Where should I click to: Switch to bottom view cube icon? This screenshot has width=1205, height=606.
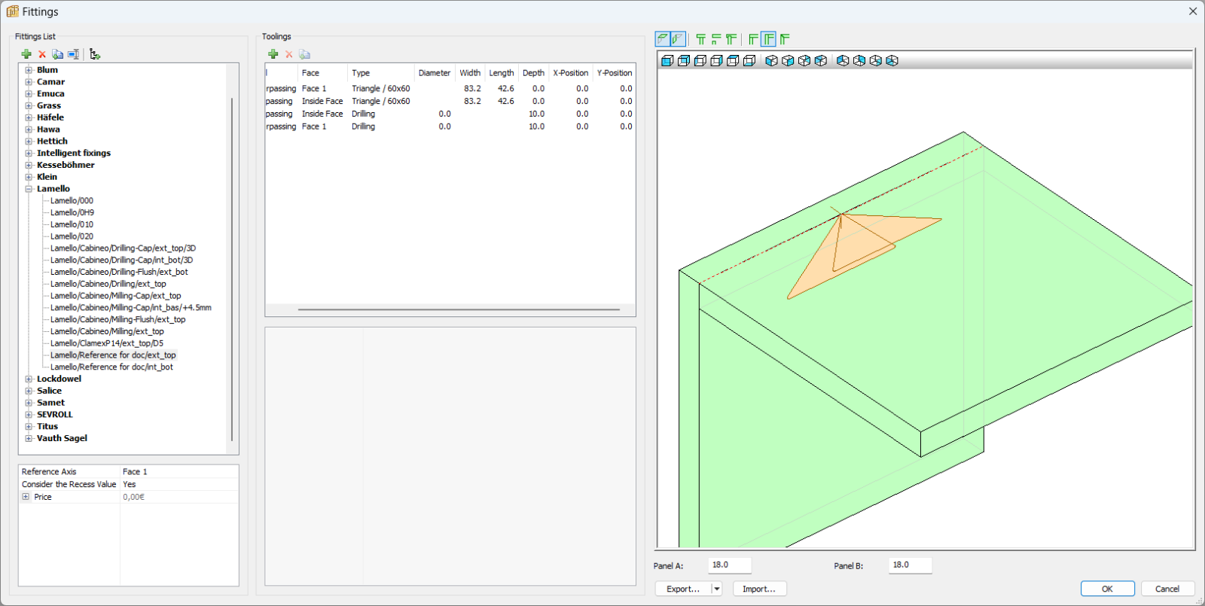(749, 61)
